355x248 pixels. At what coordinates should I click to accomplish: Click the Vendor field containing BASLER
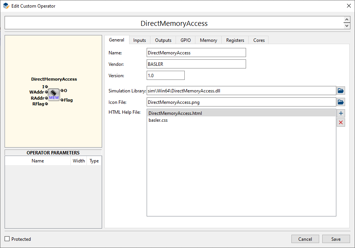pyautogui.click(x=196, y=64)
